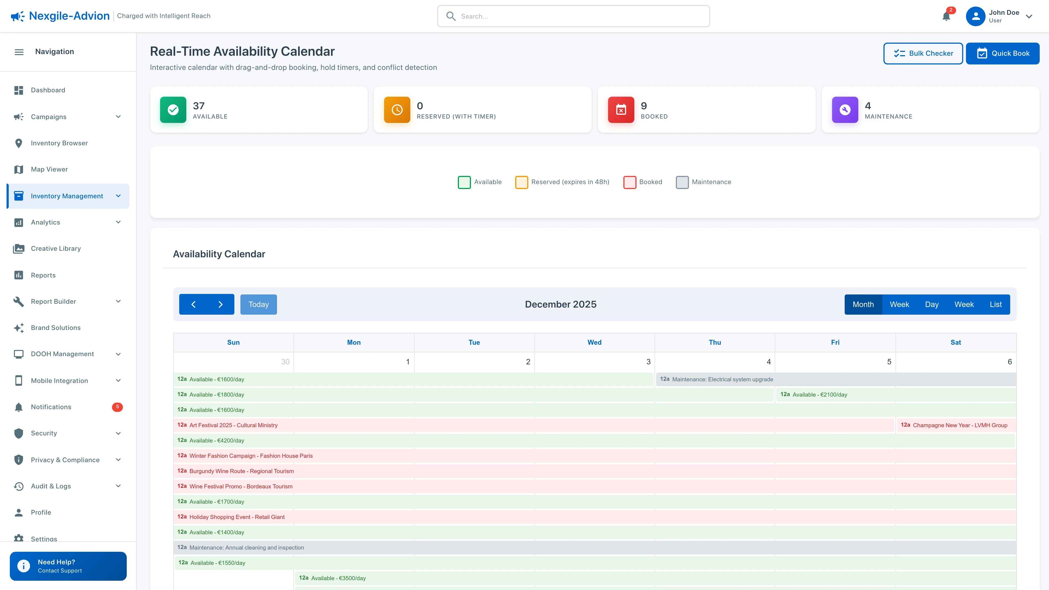Open the Dashboard from the sidebar
This screenshot has height=590, width=1049.
pos(48,90)
